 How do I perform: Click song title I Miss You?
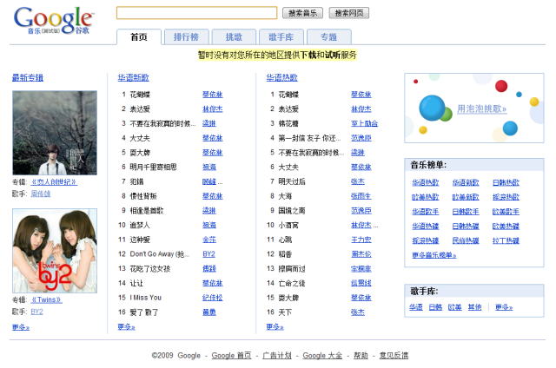[145, 298]
